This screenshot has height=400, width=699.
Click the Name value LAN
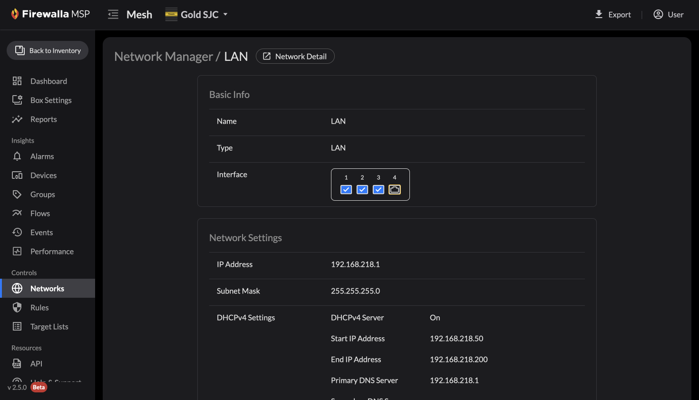(338, 121)
